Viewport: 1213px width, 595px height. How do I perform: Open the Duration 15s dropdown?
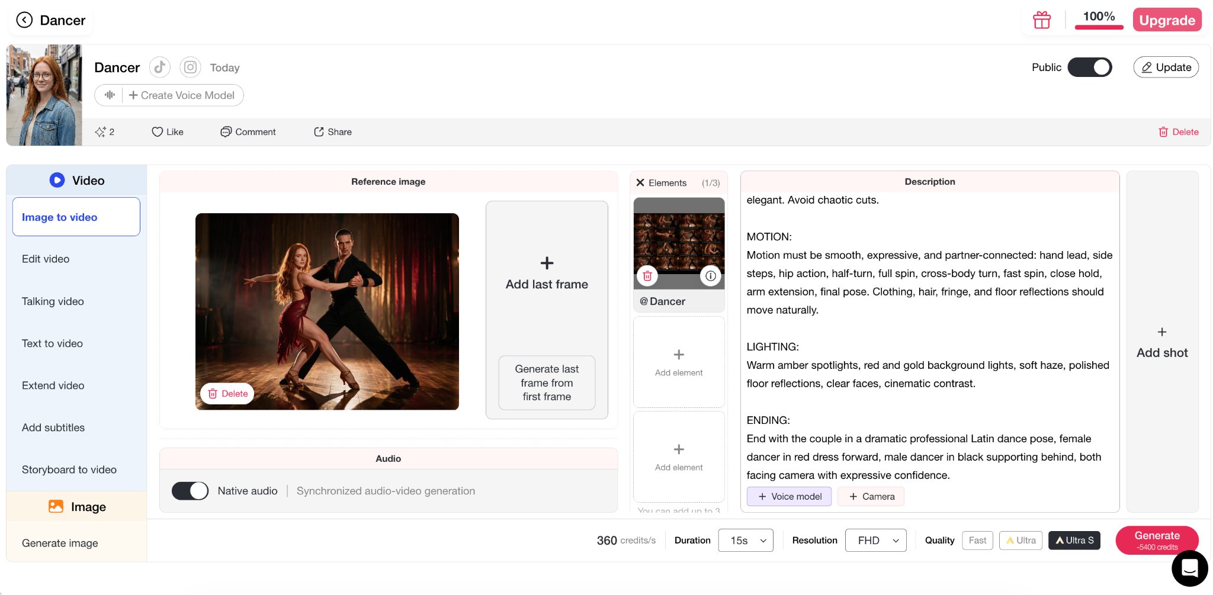[x=746, y=541]
